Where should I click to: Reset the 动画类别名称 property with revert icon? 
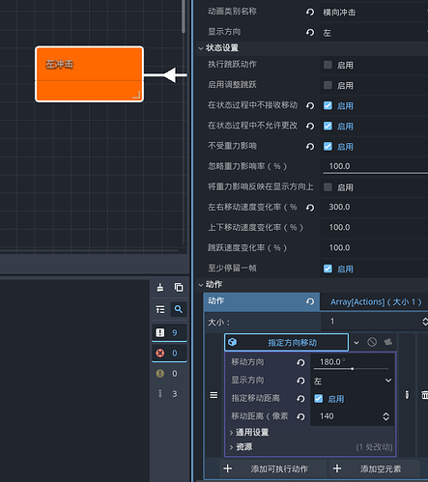coord(310,13)
